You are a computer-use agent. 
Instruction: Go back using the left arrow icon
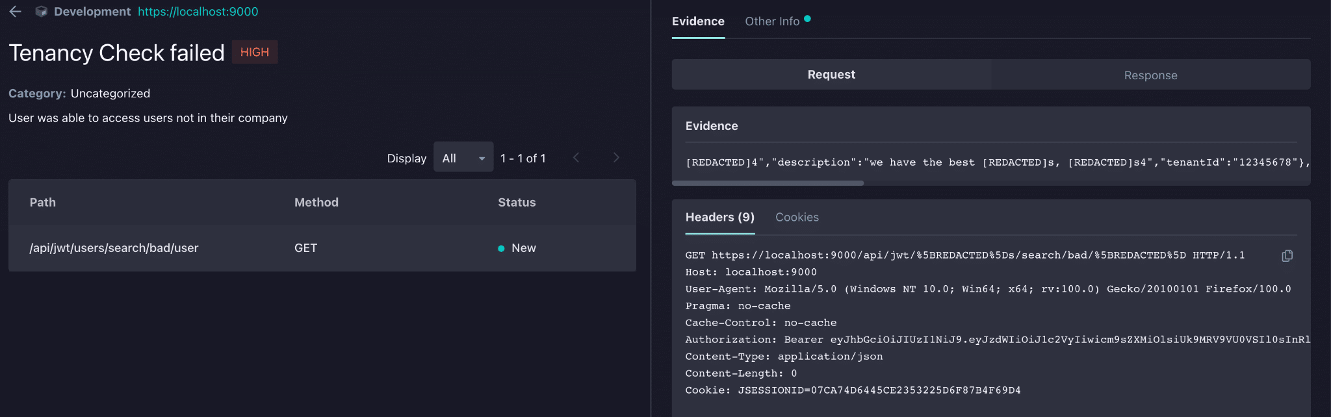pos(16,12)
